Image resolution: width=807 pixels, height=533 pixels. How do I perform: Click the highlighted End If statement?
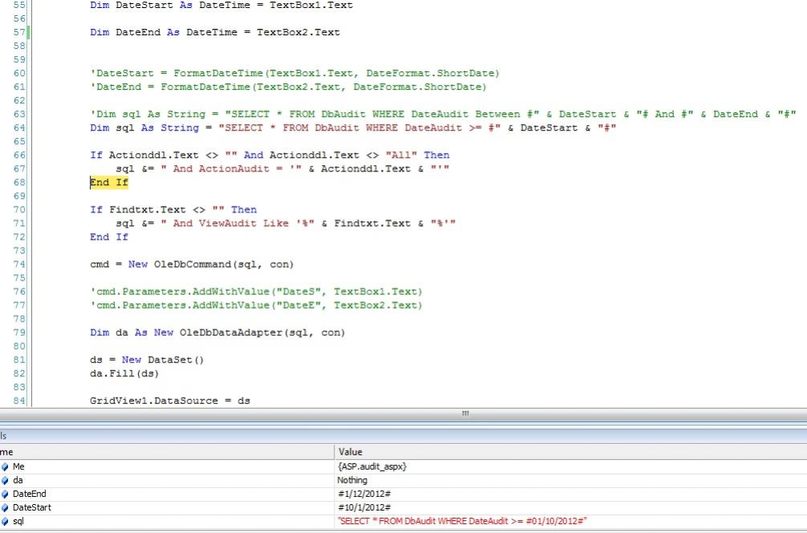pyautogui.click(x=109, y=183)
